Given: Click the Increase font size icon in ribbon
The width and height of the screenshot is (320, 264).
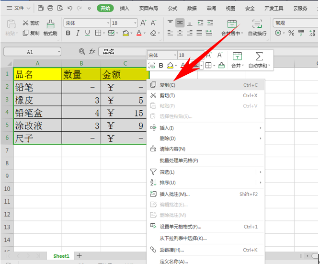Looking at the screenshot, I should pos(143,23).
